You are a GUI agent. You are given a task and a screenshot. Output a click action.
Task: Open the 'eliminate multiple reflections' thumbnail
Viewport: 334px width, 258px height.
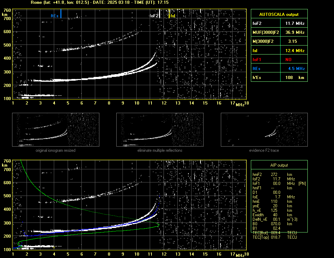pyautogui.click(x=160, y=130)
